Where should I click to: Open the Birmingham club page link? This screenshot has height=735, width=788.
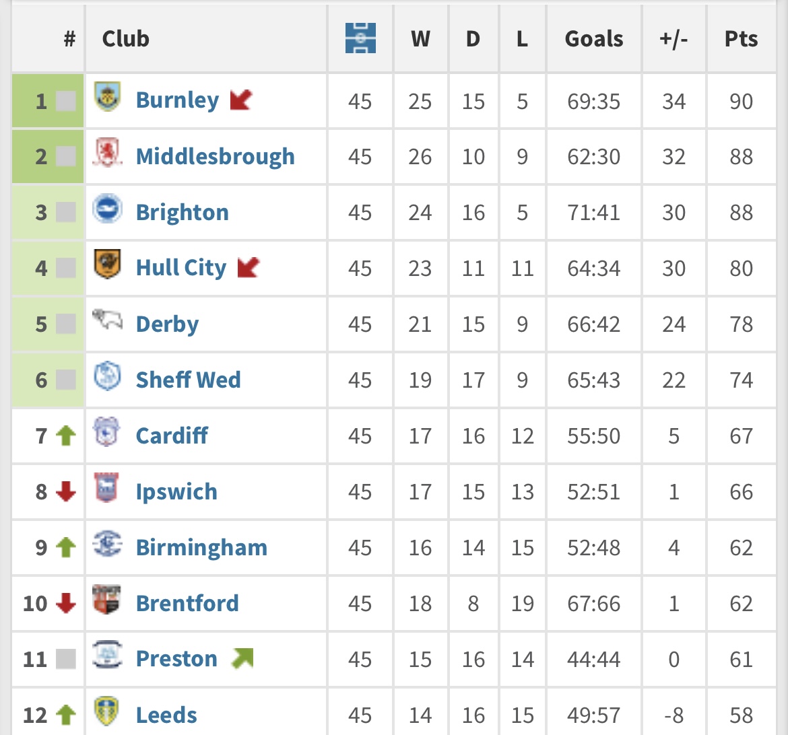coord(201,547)
